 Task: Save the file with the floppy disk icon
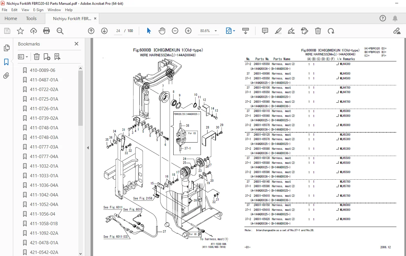[7, 31]
